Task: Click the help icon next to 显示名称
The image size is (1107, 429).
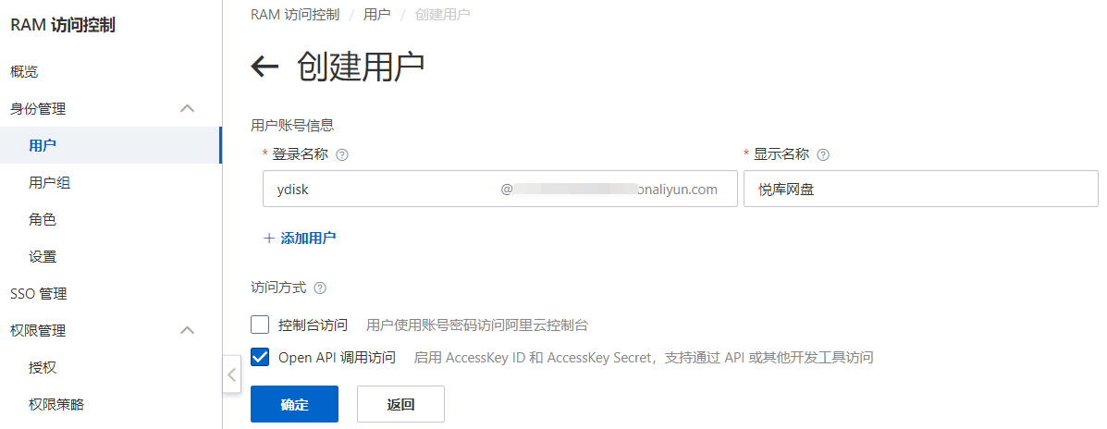Action: pos(823,155)
